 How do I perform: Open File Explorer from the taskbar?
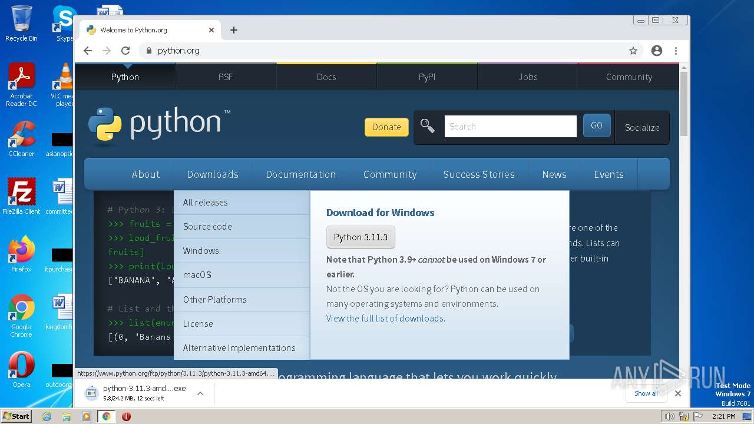click(67, 416)
